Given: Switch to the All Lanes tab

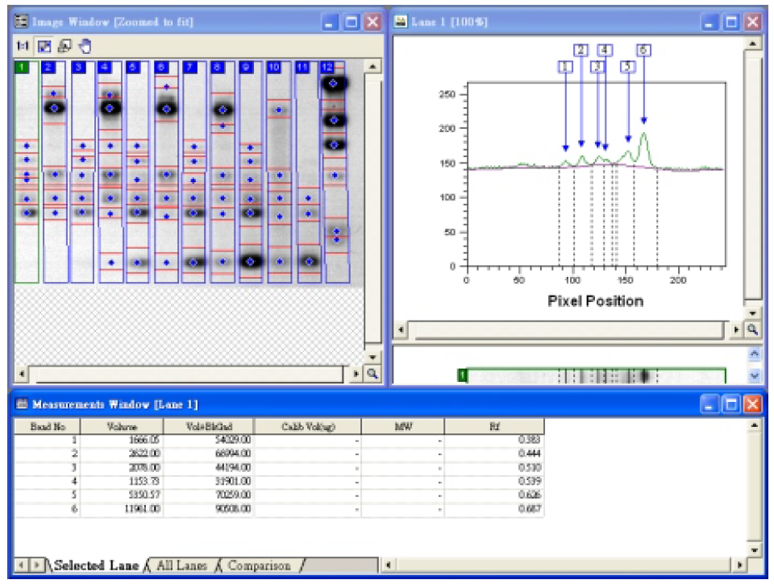Looking at the screenshot, I should (x=181, y=565).
